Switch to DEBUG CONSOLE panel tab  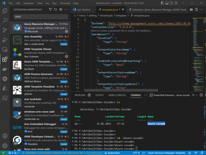click(x=117, y=95)
